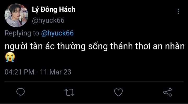Click the 04:21 PM timestamp
This screenshot has height=104, width=188.
click(19, 72)
